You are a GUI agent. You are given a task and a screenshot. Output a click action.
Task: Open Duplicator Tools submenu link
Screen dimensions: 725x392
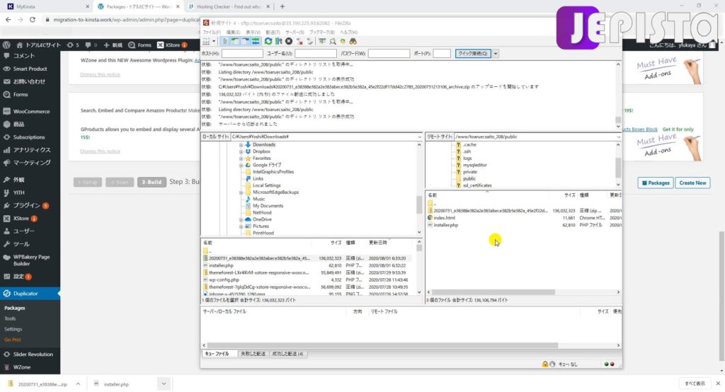(x=10, y=318)
